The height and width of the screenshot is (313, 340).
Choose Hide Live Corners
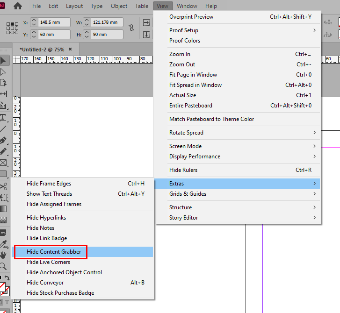[82, 262]
